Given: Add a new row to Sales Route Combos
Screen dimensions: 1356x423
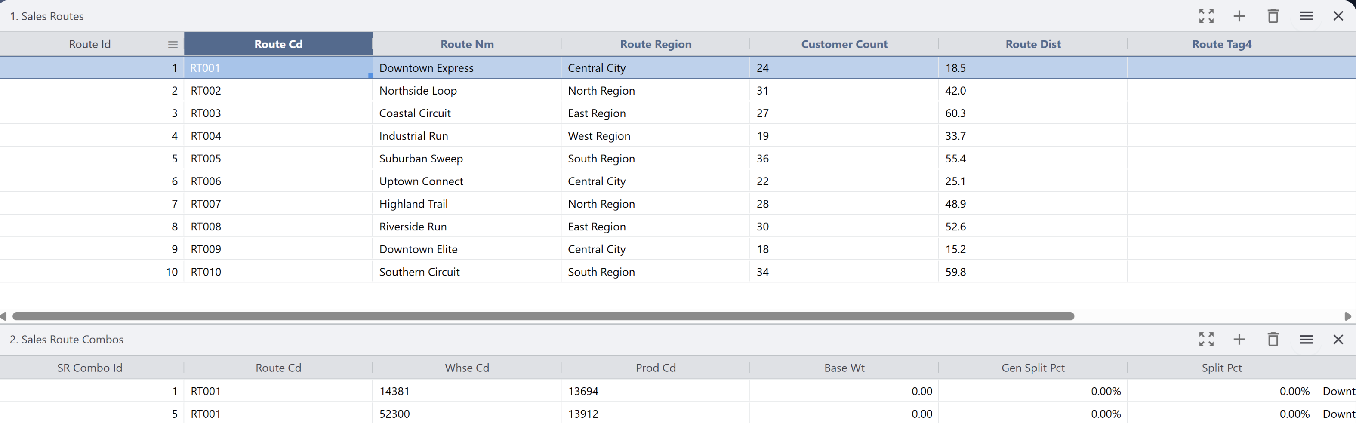Looking at the screenshot, I should tap(1240, 339).
